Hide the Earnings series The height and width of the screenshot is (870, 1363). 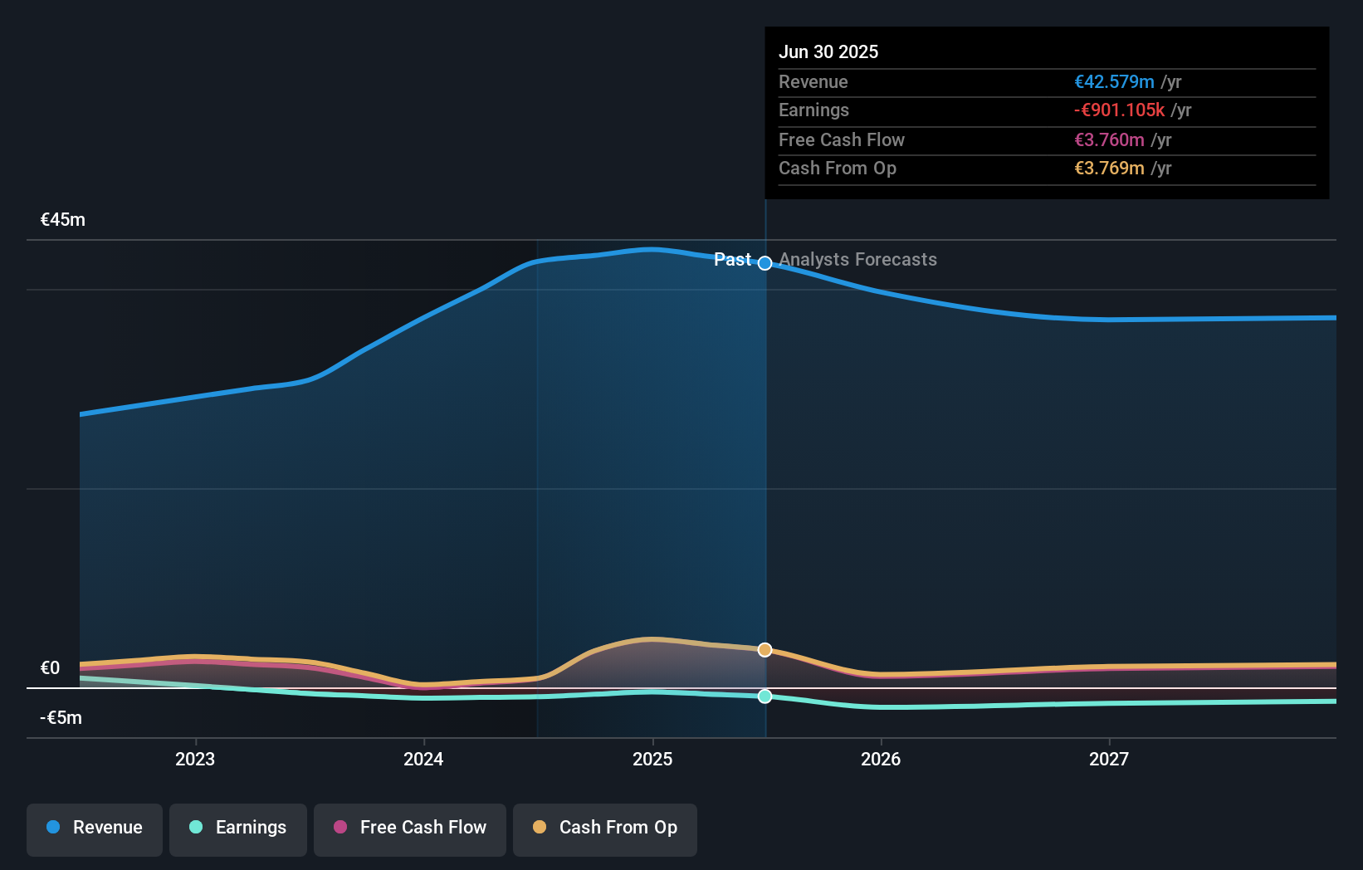pyautogui.click(x=238, y=828)
